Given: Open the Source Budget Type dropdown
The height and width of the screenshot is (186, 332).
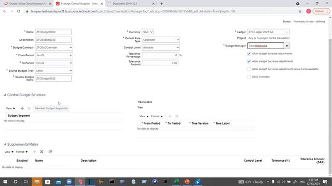Looking at the screenshot, I should (x=54, y=71).
